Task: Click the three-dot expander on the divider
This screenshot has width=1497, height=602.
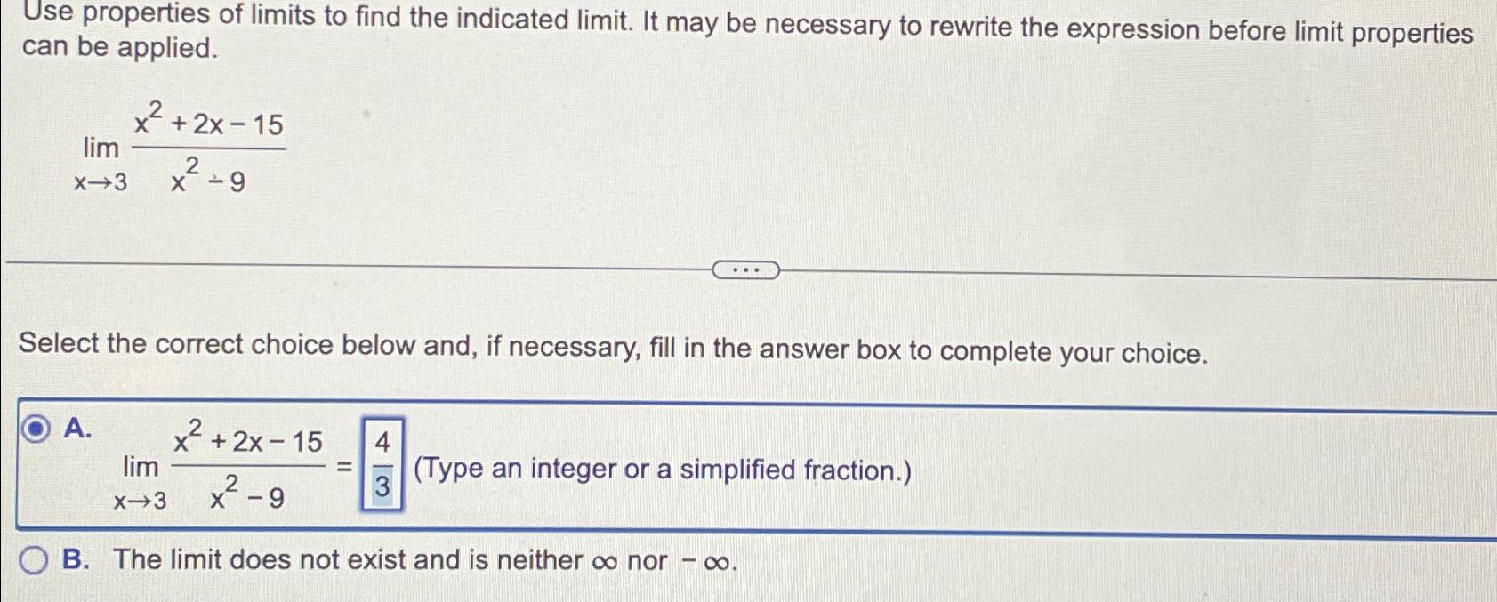Action: (x=745, y=268)
